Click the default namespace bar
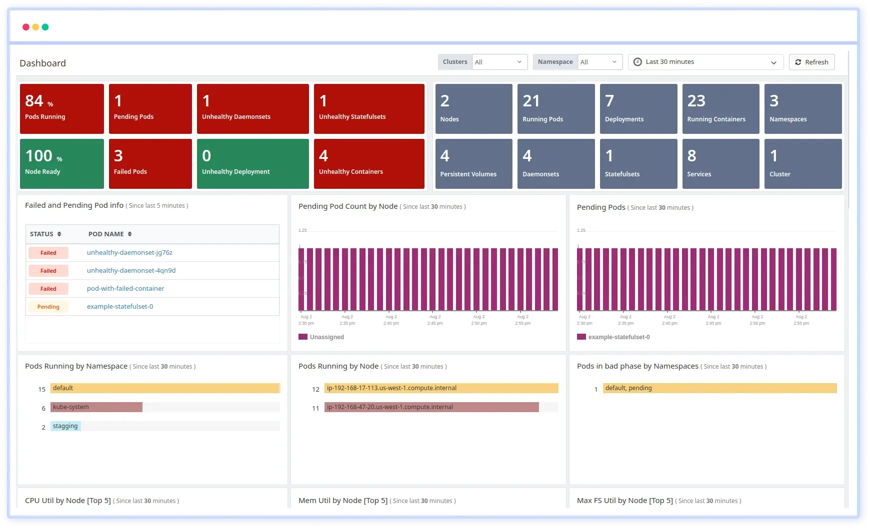Screen dimensions: 870x528 [165, 388]
